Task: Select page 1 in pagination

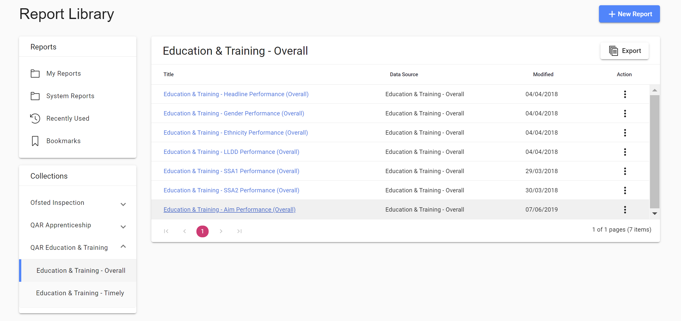Action: point(202,231)
